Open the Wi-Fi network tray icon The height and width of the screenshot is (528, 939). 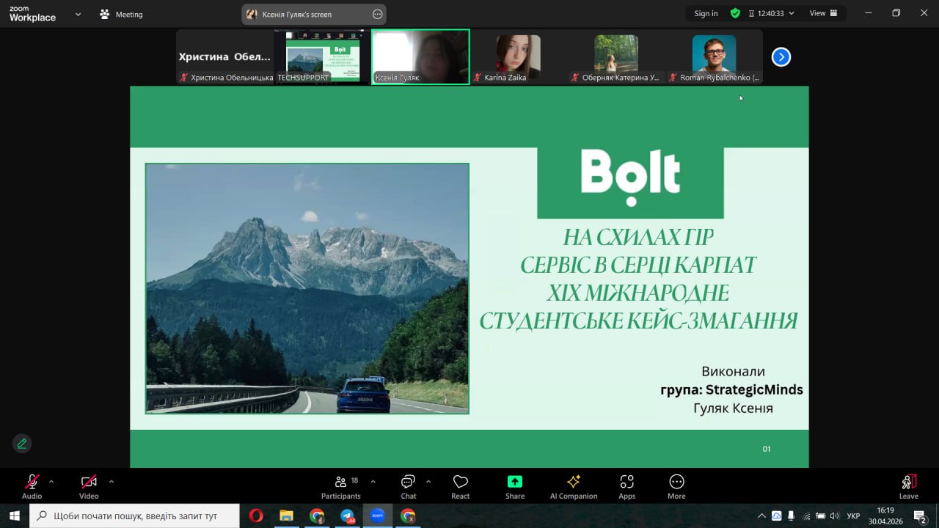tap(807, 516)
